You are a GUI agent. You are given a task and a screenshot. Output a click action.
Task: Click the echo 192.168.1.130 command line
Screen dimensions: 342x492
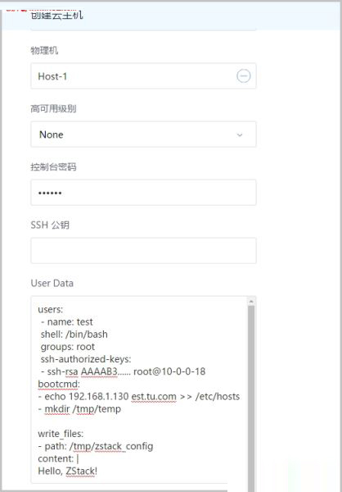(139, 397)
